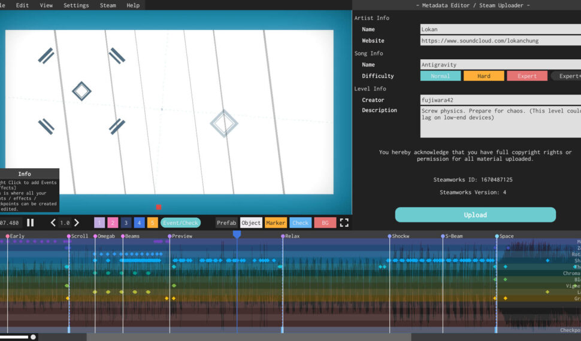This screenshot has height=341, width=581.
Task: Increase playback speed with right chevron
Action: pyautogui.click(x=77, y=223)
